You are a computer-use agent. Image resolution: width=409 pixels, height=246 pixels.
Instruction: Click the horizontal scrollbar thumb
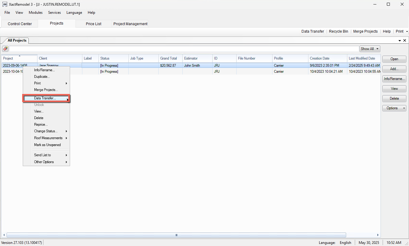pyautogui.click(x=176, y=235)
